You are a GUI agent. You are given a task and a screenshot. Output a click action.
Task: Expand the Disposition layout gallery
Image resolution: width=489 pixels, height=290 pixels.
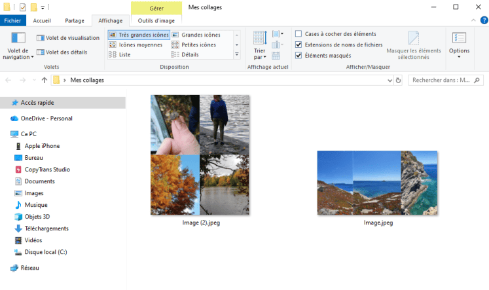pyautogui.click(x=237, y=54)
